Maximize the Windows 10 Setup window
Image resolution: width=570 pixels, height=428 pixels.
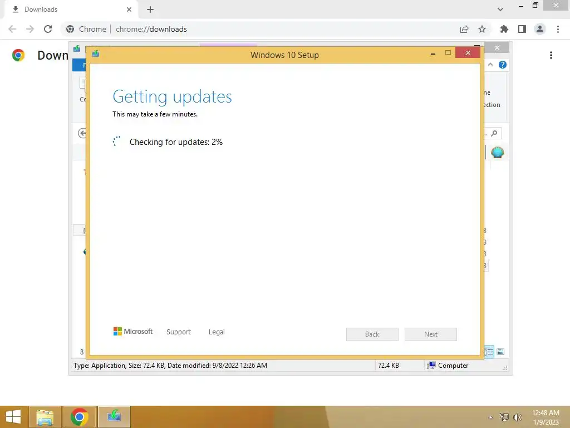tap(448, 53)
